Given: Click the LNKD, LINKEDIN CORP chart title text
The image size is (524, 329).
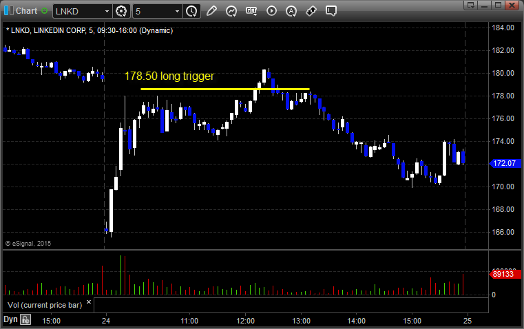Looking at the screenshot, I should [x=90, y=31].
